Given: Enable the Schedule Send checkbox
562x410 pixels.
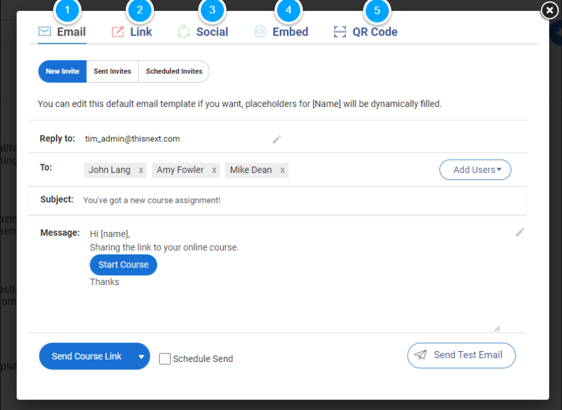Looking at the screenshot, I should coord(164,358).
